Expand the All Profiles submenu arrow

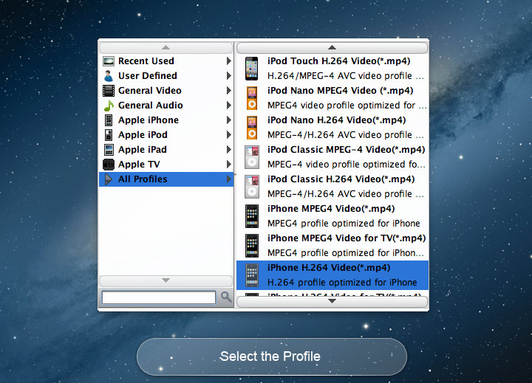pos(228,179)
